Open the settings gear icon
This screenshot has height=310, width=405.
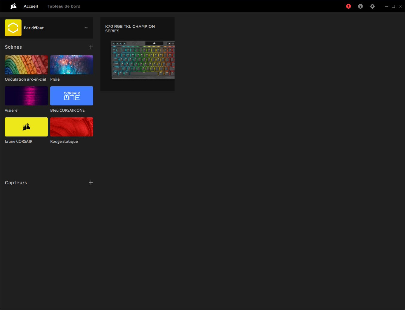pyautogui.click(x=372, y=6)
